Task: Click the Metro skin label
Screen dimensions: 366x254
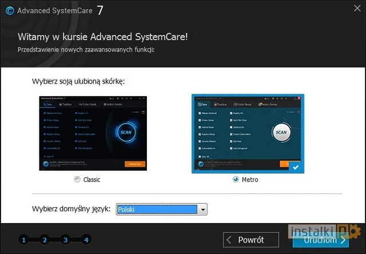Action: [x=250, y=180]
